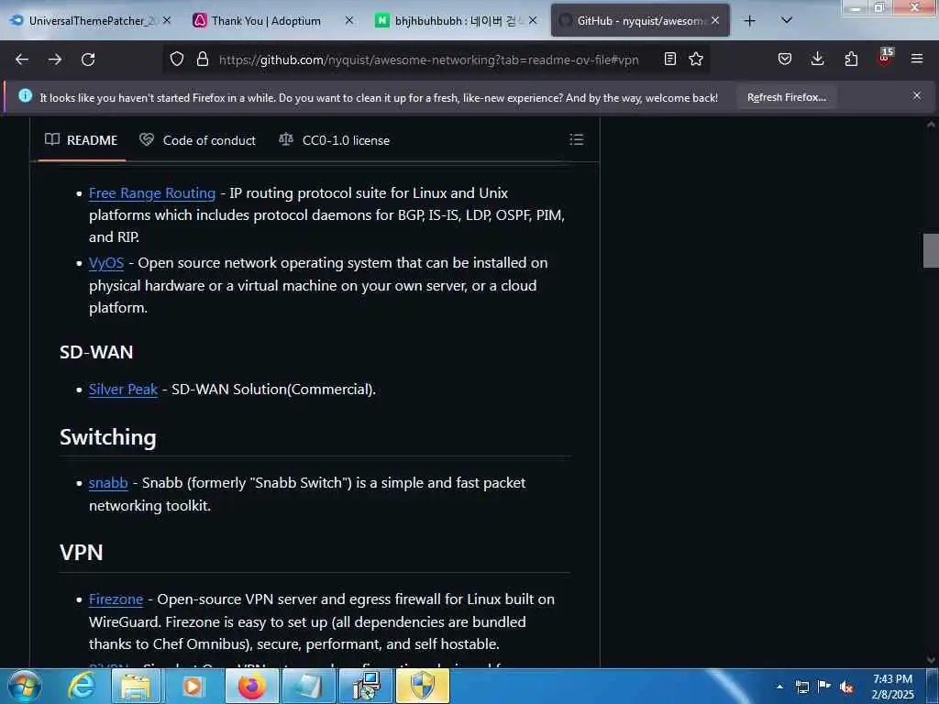
Task: Go back to the previous page
Action: point(22,60)
